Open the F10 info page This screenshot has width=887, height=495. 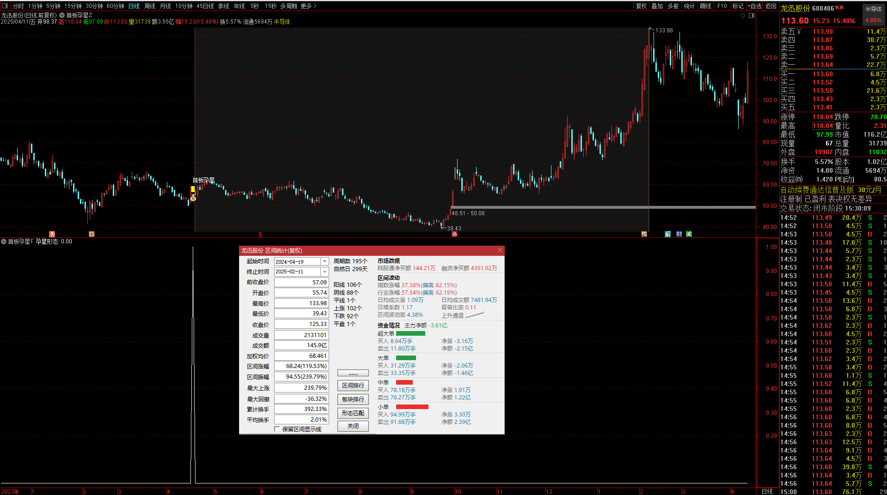click(722, 6)
